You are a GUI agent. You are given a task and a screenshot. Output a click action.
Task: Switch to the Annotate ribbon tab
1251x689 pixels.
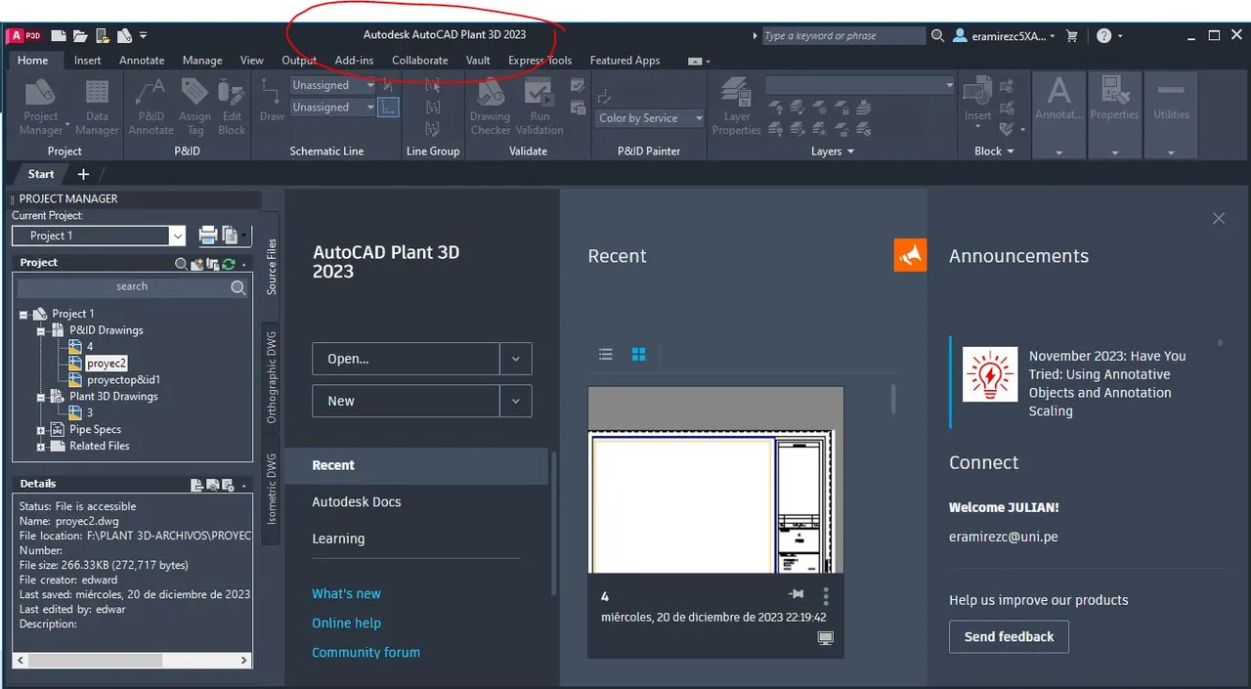142,61
